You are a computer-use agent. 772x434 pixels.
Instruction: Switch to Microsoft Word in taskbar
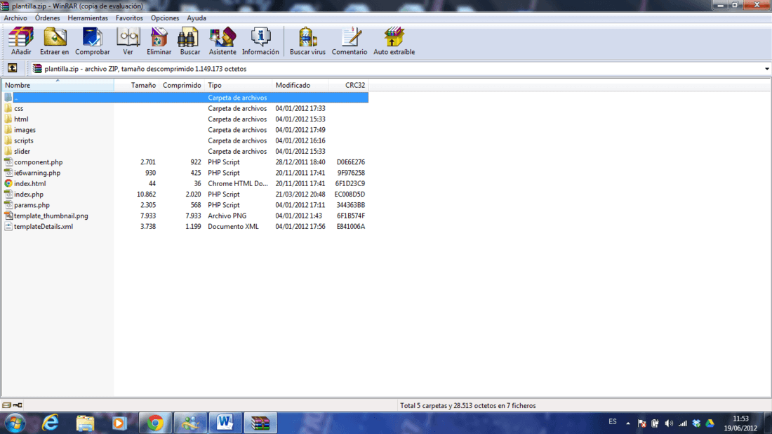[x=225, y=423]
